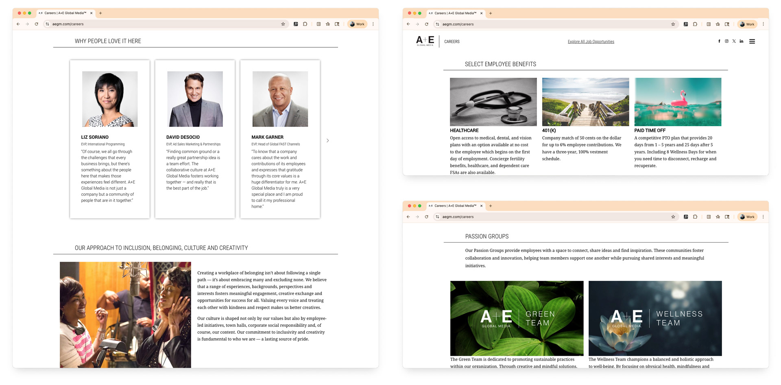Click the back arrow in the bottom-right browser window

pyautogui.click(x=408, y=217)
